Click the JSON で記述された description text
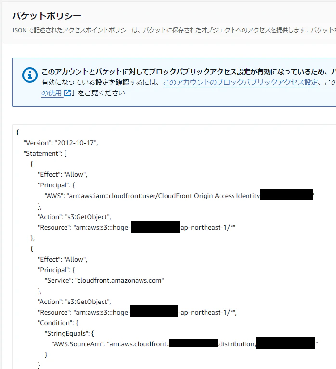Image resolution: width=336 pixels, height=369 pixels. coord(174,30)
